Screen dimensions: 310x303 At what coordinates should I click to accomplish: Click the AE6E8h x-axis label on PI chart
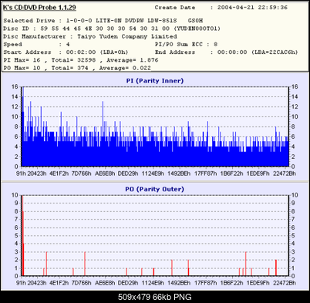pyautogui.click(x=105, y=173)
